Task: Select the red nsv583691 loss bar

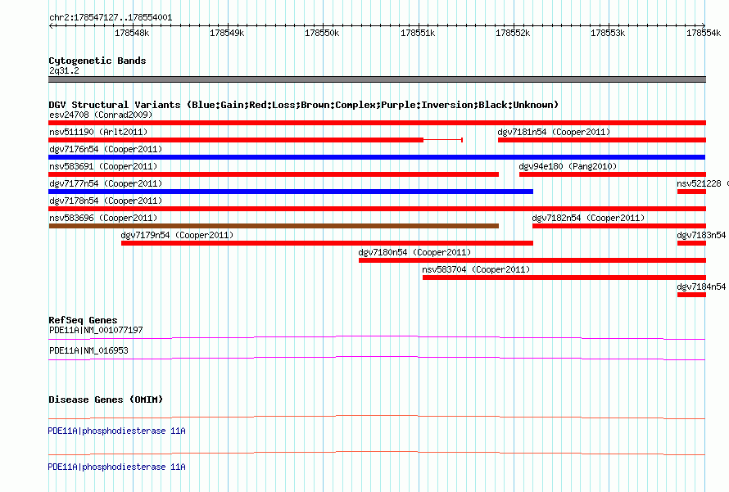Action: point(274,174)
